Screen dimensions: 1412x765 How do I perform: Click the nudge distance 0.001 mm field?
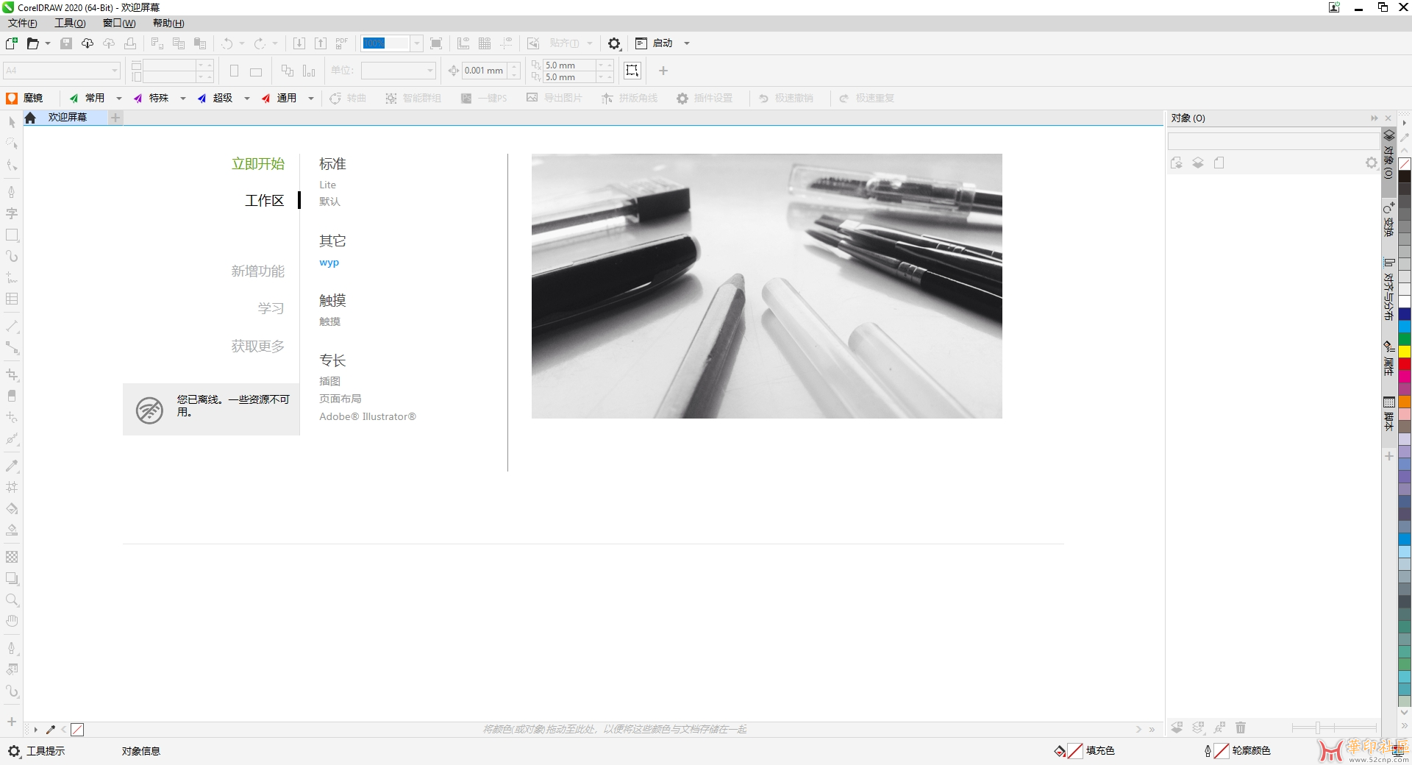tap(484, 71)
